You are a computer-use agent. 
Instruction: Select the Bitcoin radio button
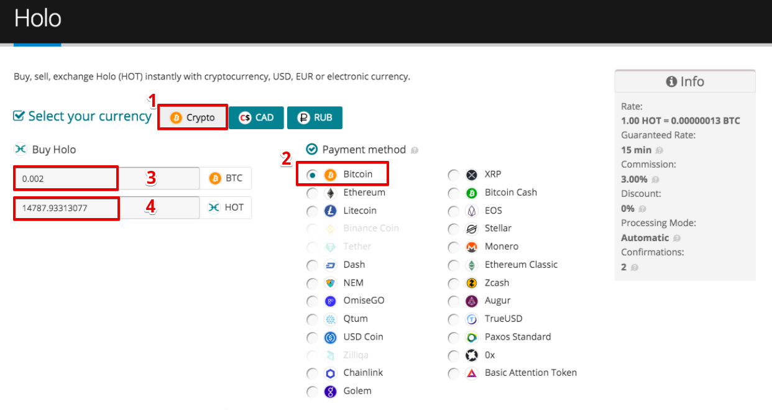click(313, 175)
